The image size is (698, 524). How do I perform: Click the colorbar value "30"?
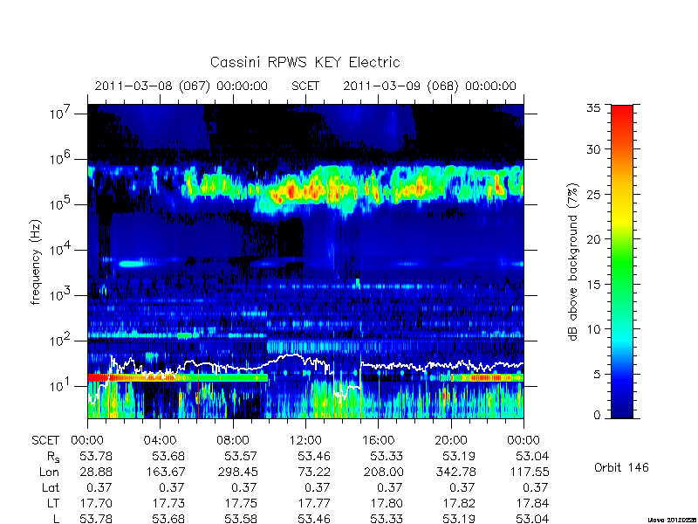coord(593,148)
